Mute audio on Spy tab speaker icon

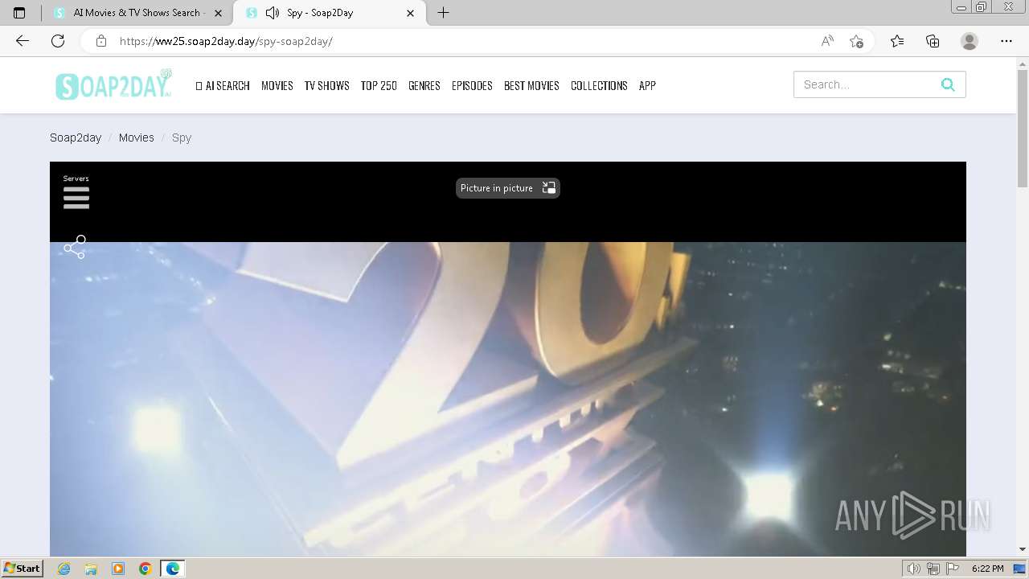pyautogui.click(x=273, y=13)
